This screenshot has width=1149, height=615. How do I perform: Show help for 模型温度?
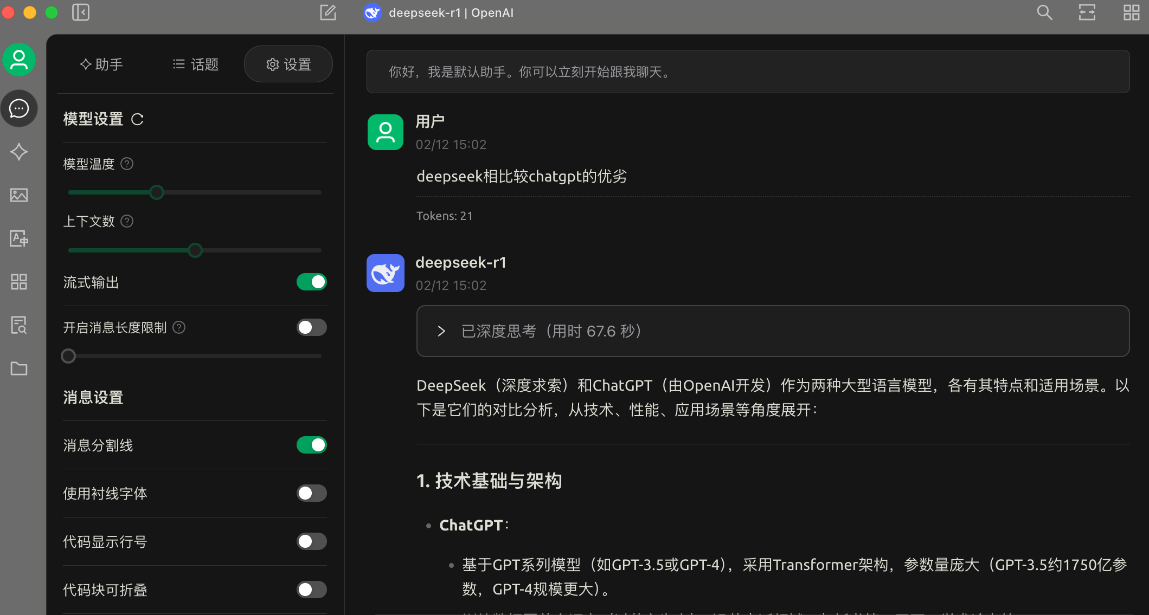point(127,164)
